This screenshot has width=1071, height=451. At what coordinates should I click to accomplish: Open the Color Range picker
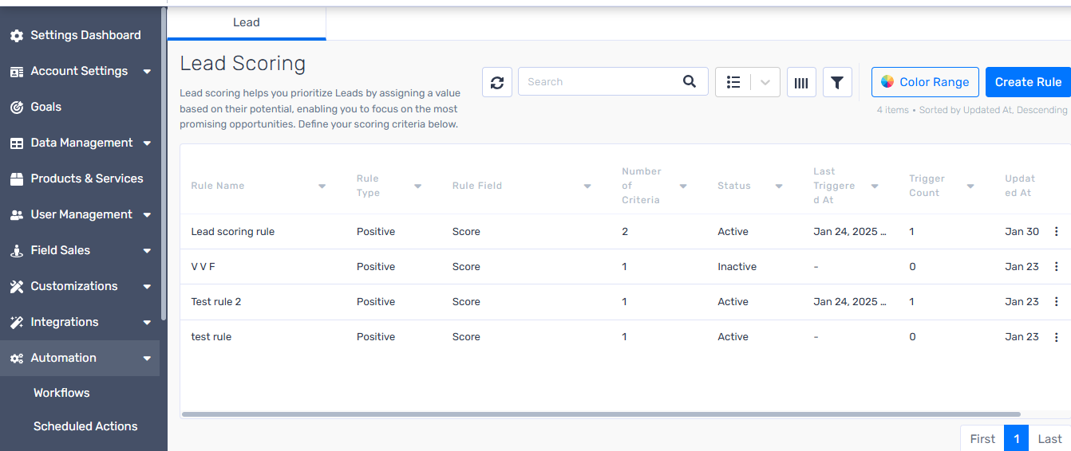coord(925,82)
